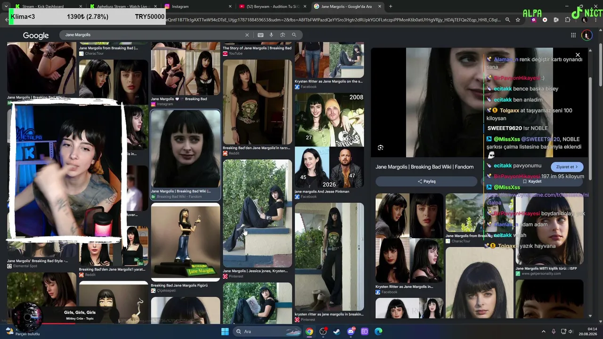Click the Paylaş share button
Image resolution: width=603 pixels, height=339 pixels.
tap(426, 181)
